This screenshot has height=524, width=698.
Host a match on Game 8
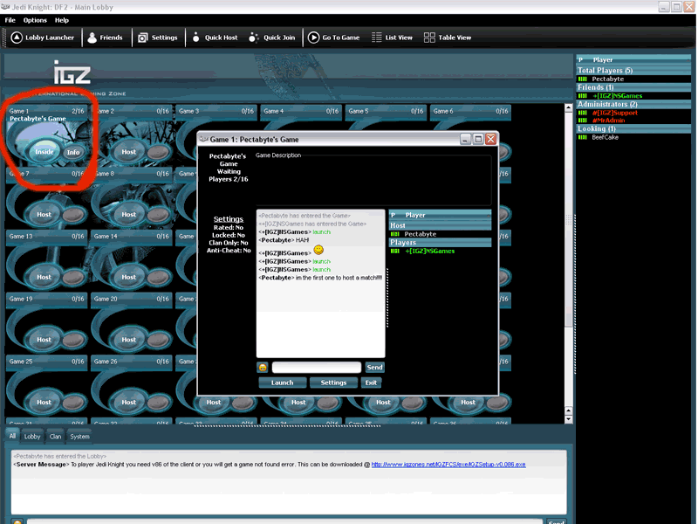click(128, 214)
